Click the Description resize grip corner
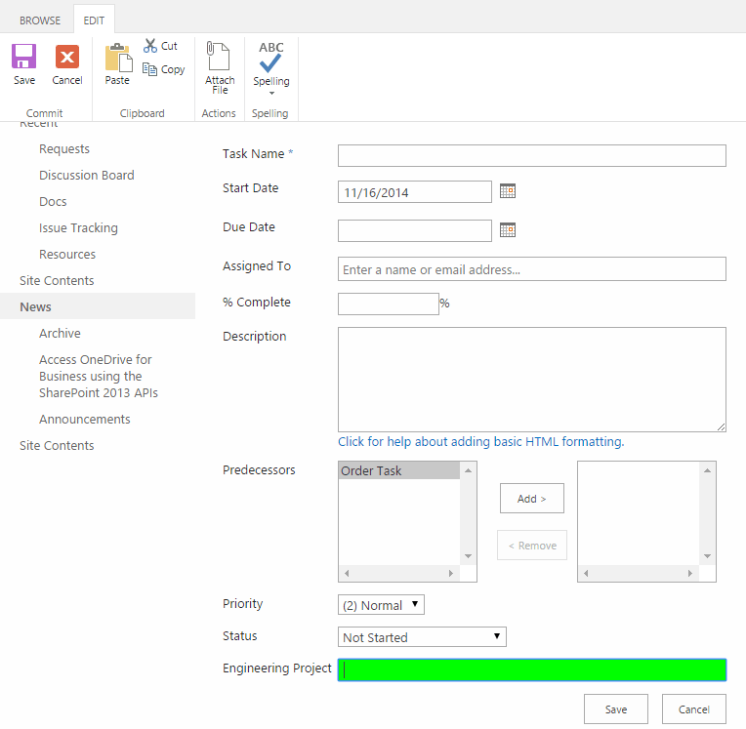Image resolution: width=746 pixels, height=729 pixels. (721, 427)
